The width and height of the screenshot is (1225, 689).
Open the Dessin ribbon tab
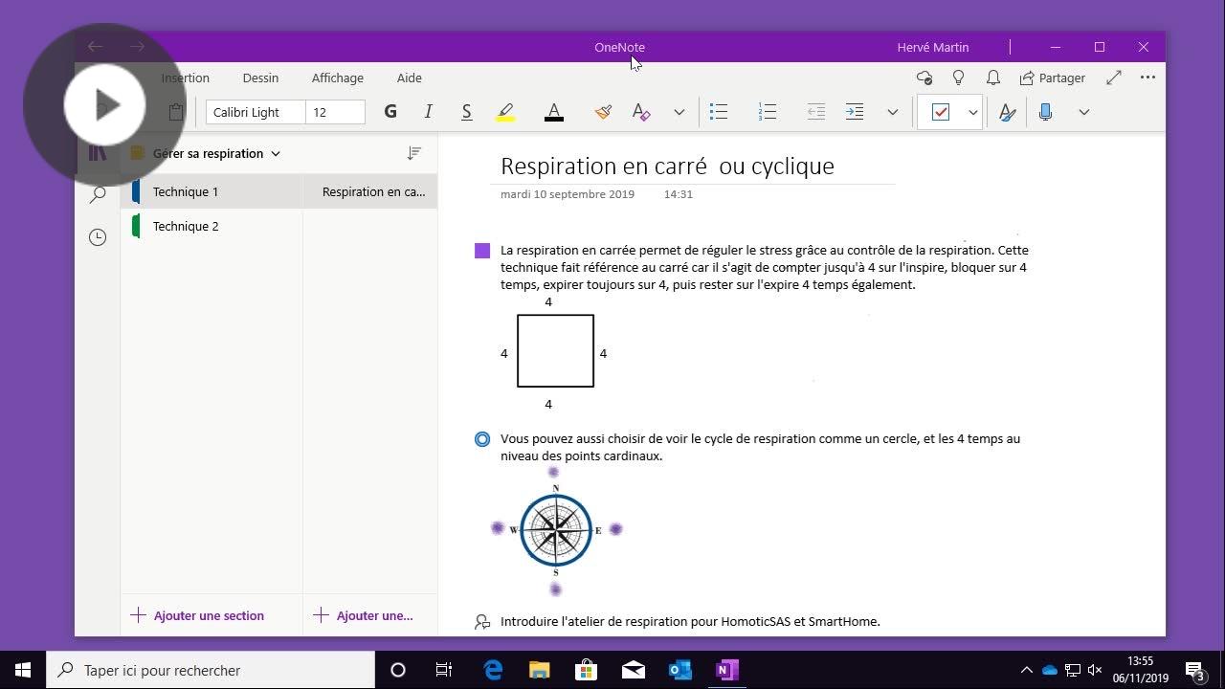click(x=260, y=78)
